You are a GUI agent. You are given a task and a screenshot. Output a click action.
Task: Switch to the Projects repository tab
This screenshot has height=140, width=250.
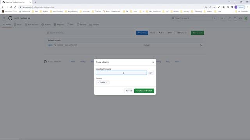(59, 24)
